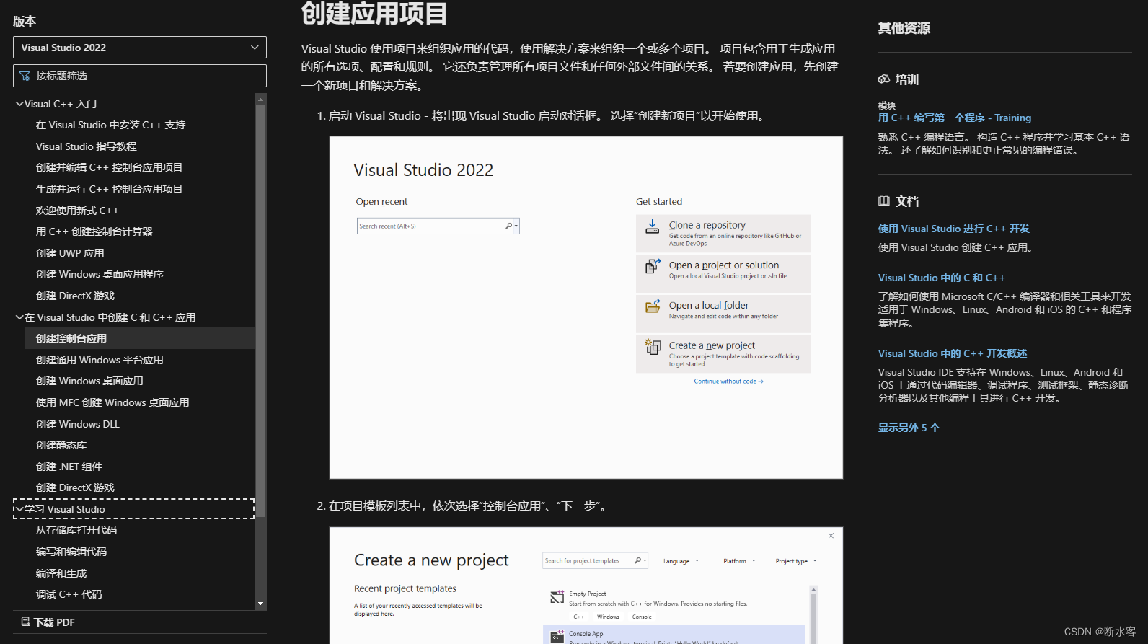
Task: Click the sidebar scrollbar up arrow
Action: 260,99
